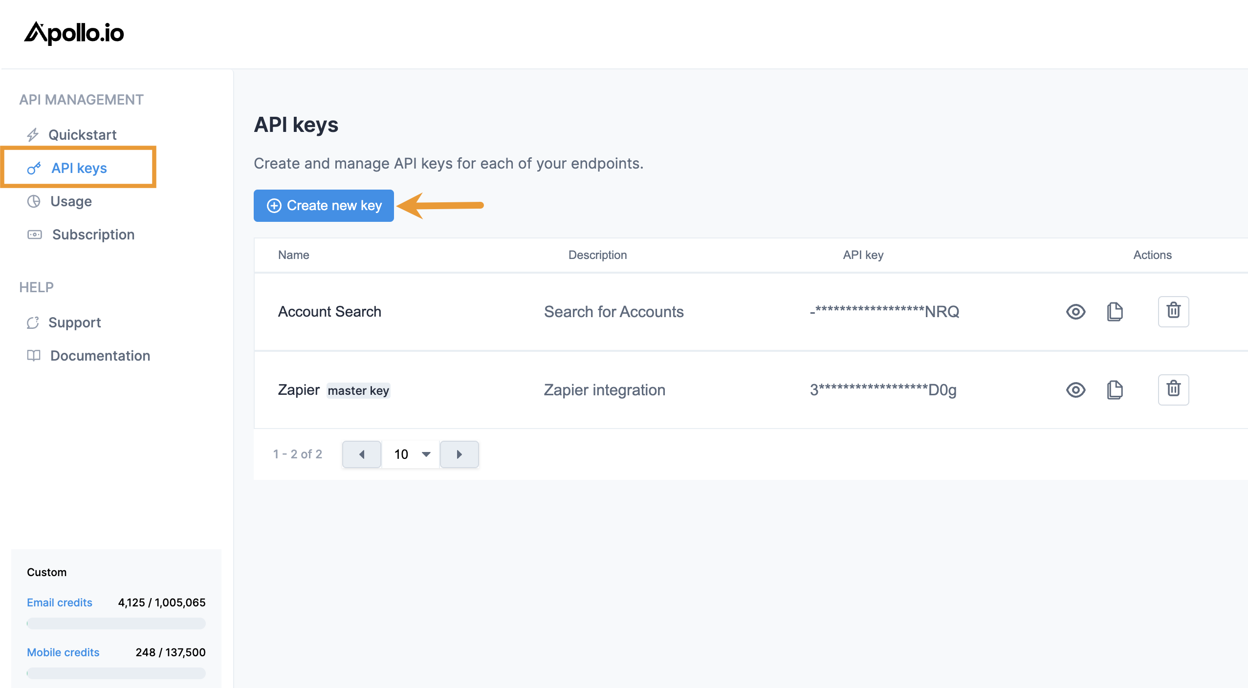Click the Usage pie chart icon
The image size is (1248, 688).
[34, 201]
